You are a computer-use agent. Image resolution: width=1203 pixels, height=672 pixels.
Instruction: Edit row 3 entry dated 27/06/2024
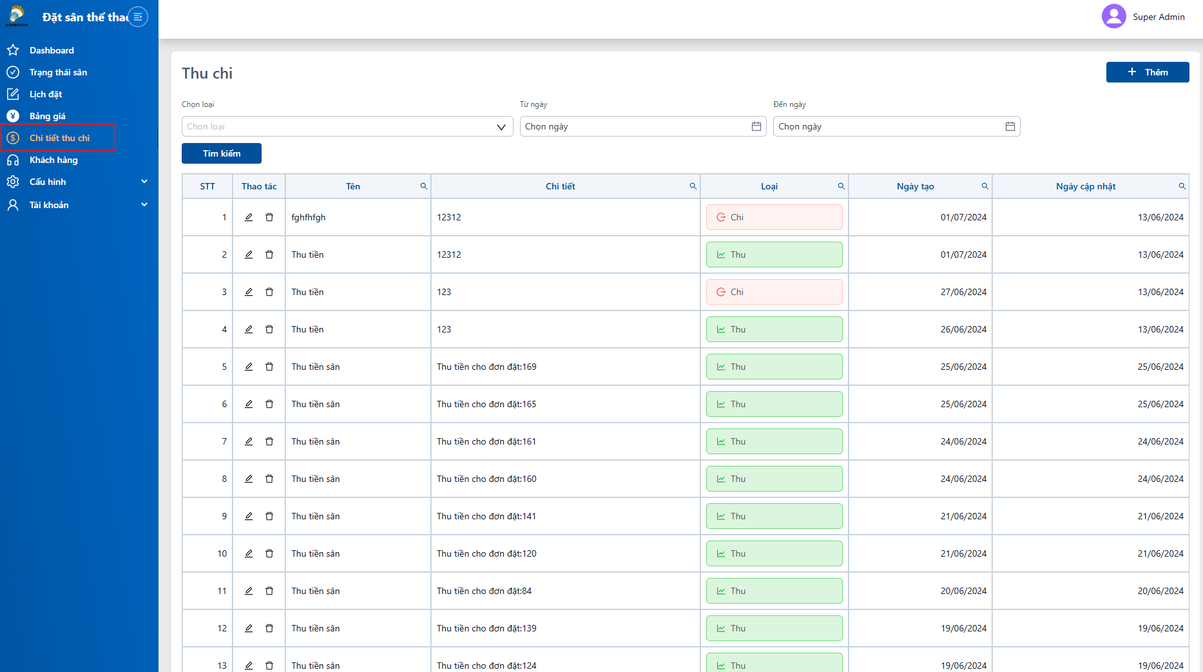click(x=249, y=292)
